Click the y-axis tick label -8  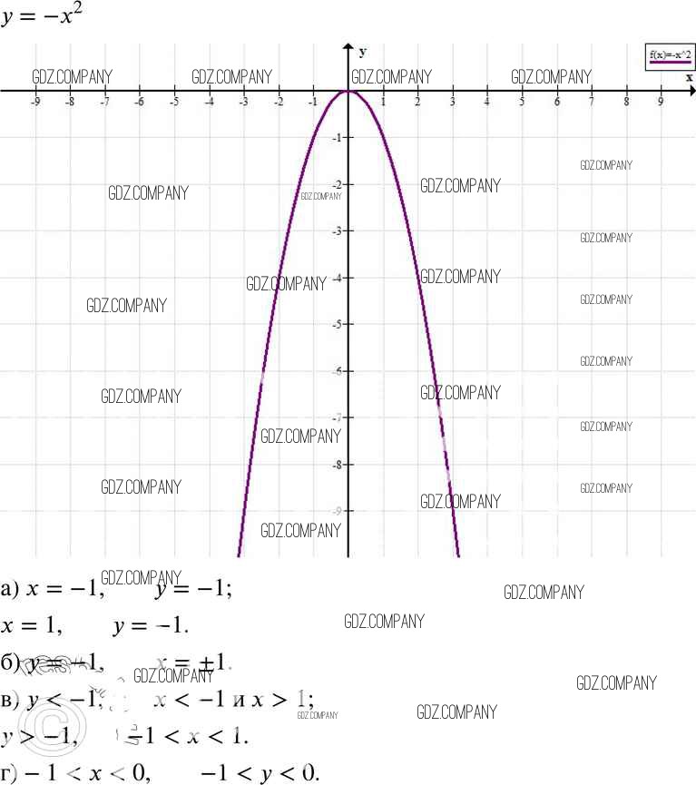(336, 464)
